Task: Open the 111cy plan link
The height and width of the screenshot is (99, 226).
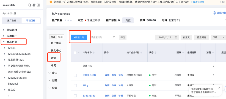Action: 86,85
